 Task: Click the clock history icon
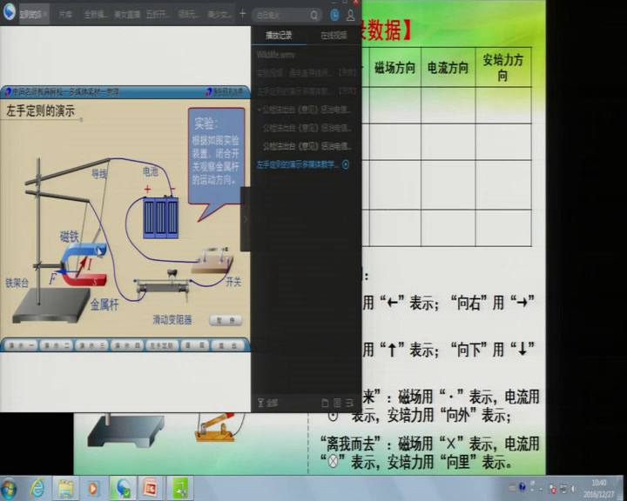pyautogui.click(x=334, y=15)
